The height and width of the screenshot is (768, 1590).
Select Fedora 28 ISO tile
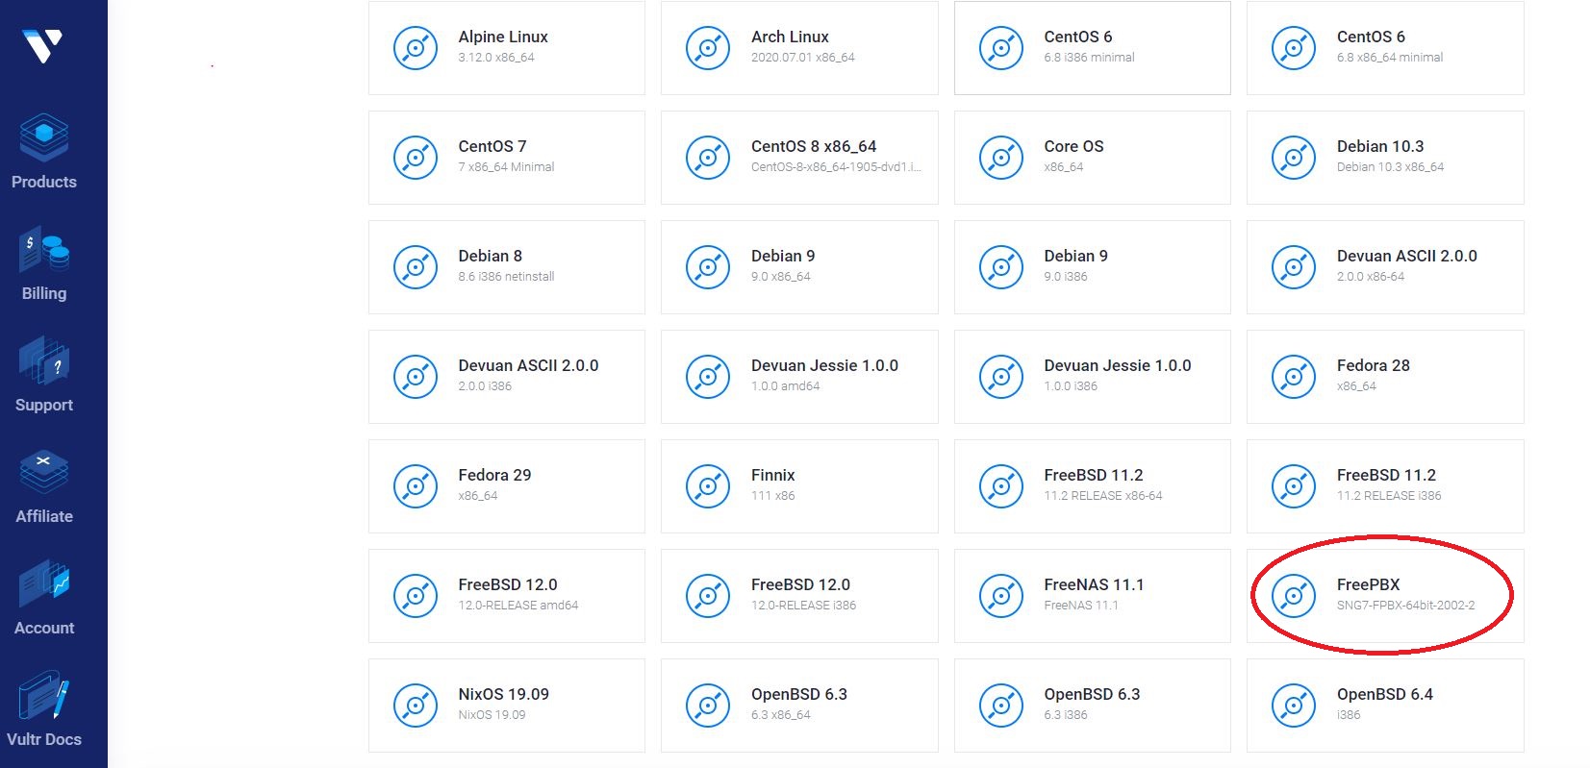tap(1384, 377)
